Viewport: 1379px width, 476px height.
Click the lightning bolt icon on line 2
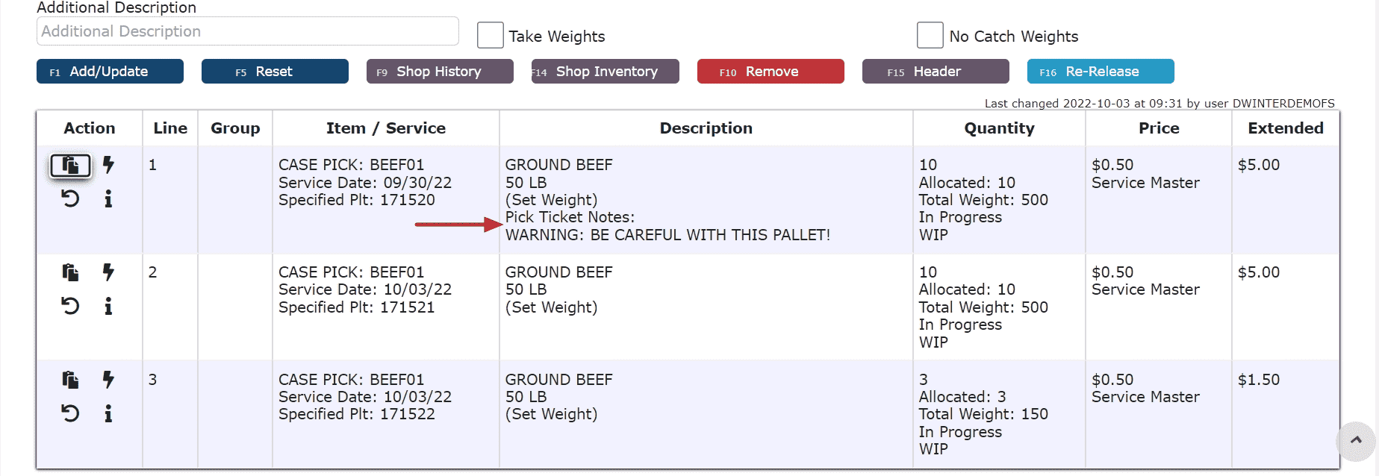(x=108, y=272)
